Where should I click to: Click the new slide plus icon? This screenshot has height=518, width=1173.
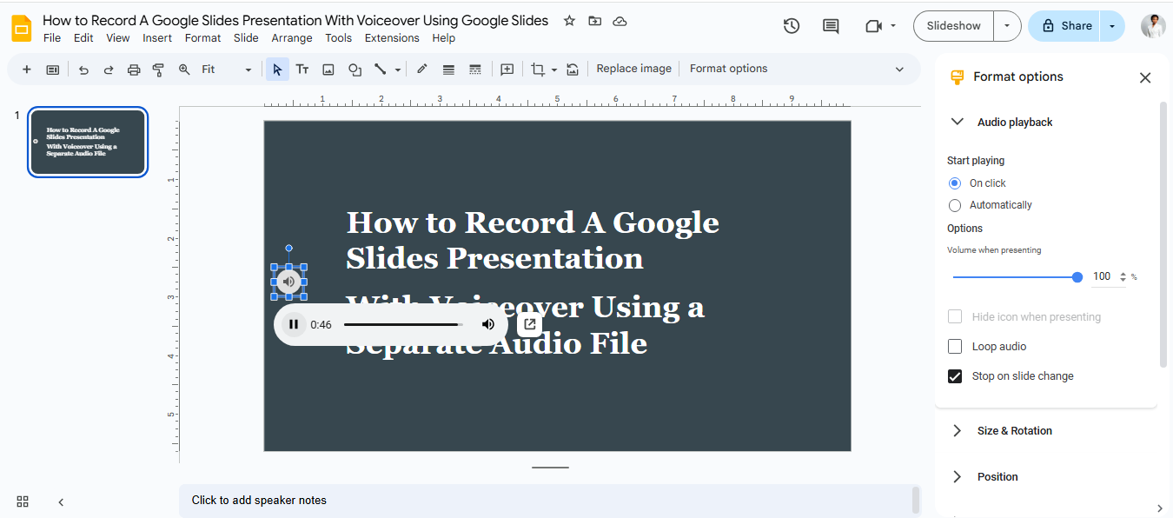26,70
